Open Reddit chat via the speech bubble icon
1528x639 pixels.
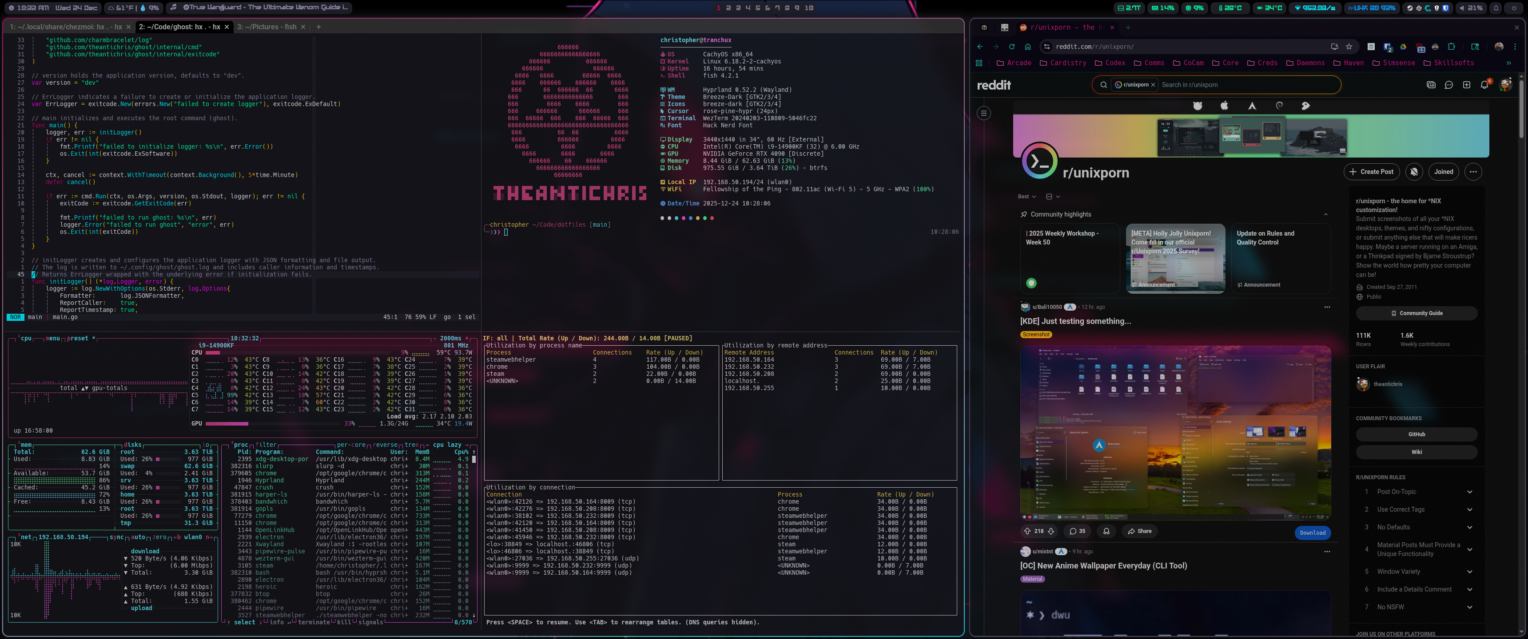point(1449,85)
